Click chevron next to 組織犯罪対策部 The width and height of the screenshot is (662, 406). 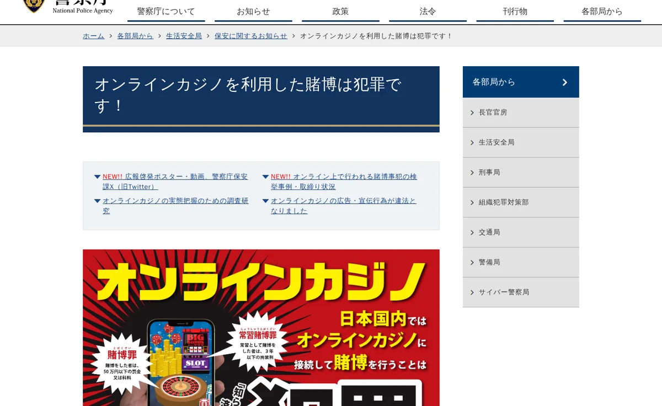pyautogui.click(x=472, y=202)
